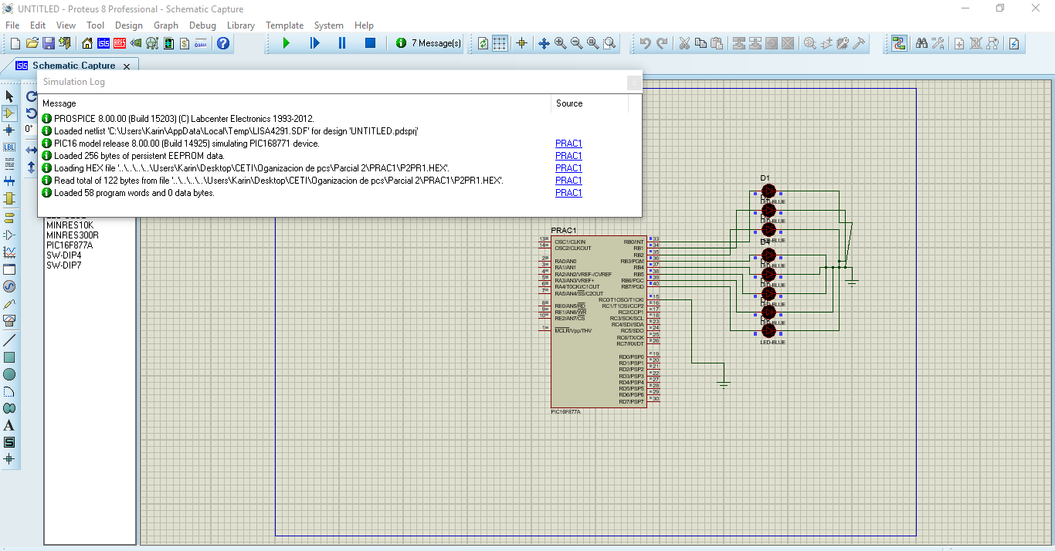The width and height of the screenshot is (1055, 551).
Task: Toggle the wire autorouter icon
Action: tap(899, 43)
